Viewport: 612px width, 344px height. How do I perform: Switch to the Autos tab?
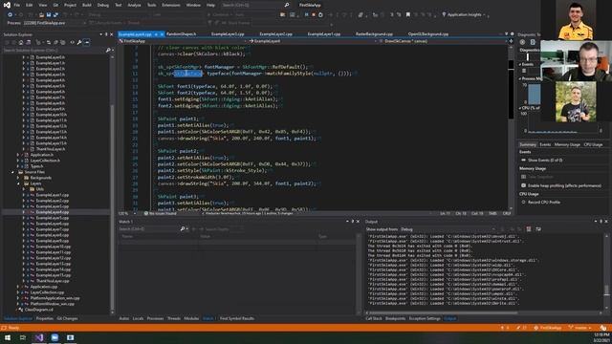click(123, 318)
